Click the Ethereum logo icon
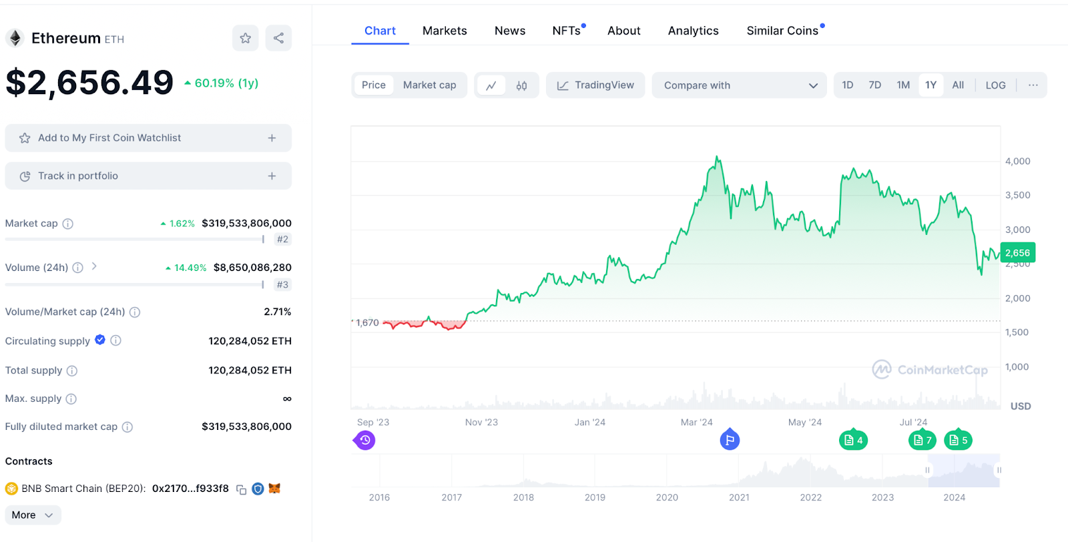 [15, 38]
